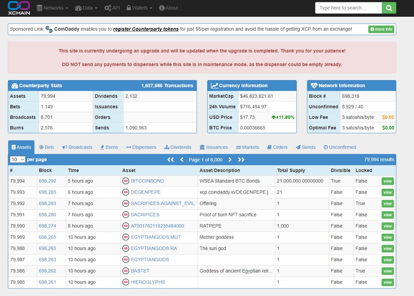This screenshot has width=414, height=296.
Task: Click the XCHAIN logo
Action: pos(19,8)
